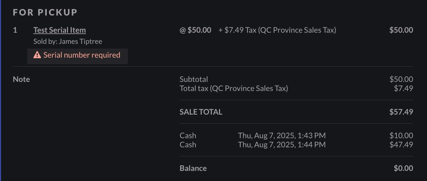
Task: Click the $47.49 payment amount
Action: tap(401, 145)
